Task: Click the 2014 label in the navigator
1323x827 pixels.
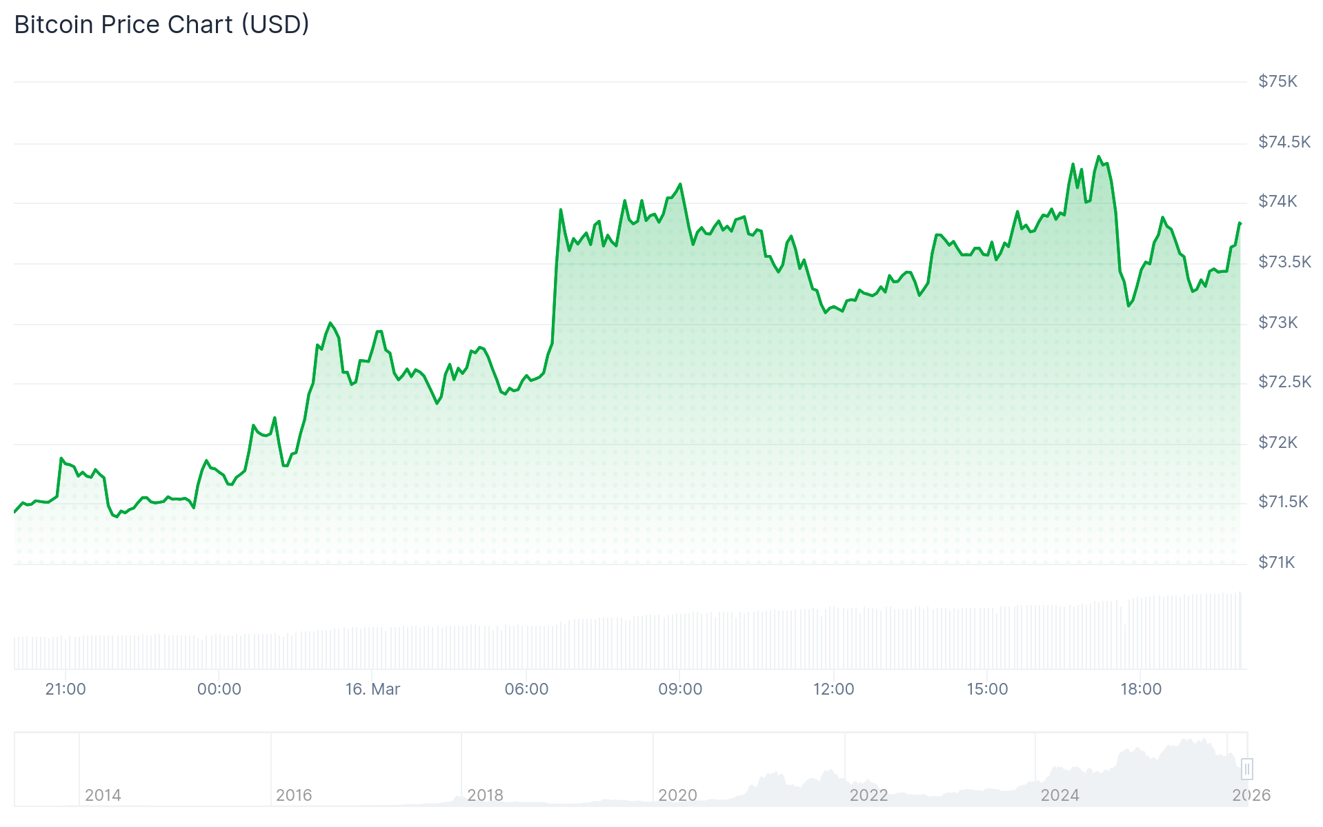Action: point(103,795)
